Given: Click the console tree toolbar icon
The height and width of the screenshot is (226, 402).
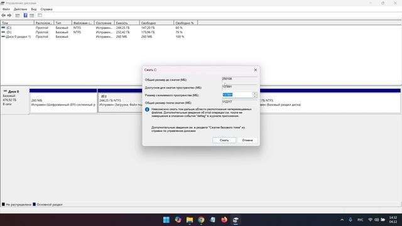Looking at the screenshot, I should [x=18, y=15].
